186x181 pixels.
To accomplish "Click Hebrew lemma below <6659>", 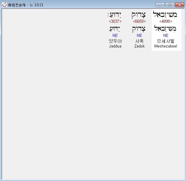I will 139,29.
